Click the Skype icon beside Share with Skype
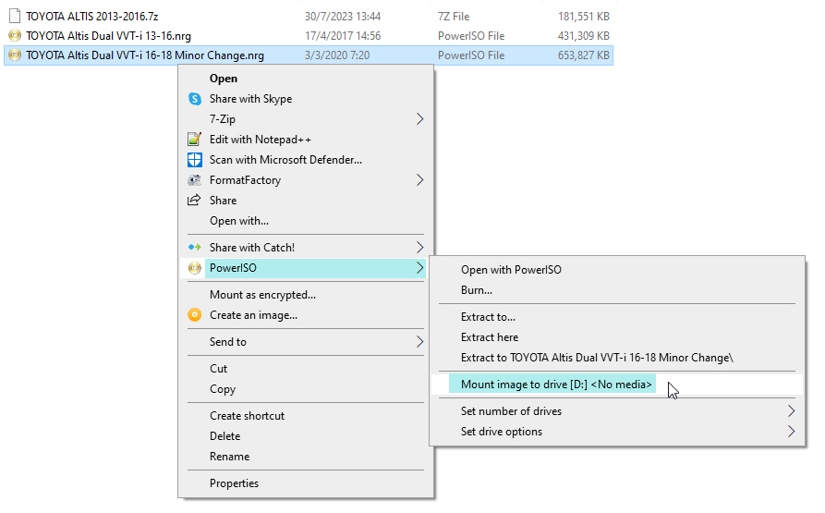 coord(194,99)
